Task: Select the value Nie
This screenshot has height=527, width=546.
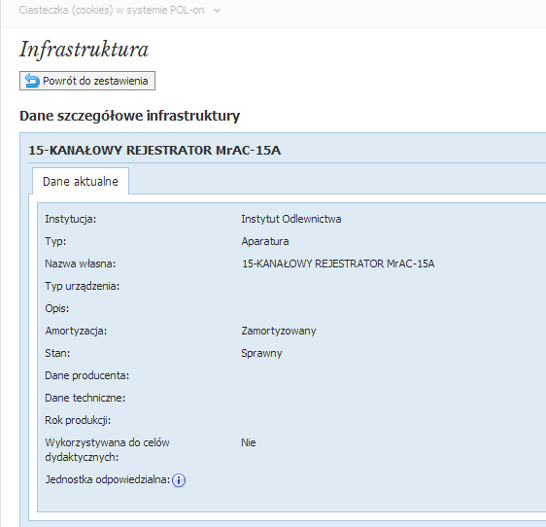Action: click(x=249, y=442)
